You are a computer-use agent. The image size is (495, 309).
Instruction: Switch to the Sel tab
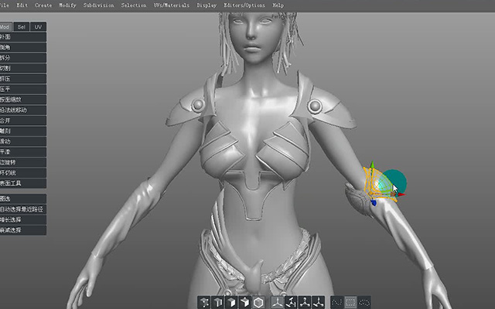[x=22, y=27]
